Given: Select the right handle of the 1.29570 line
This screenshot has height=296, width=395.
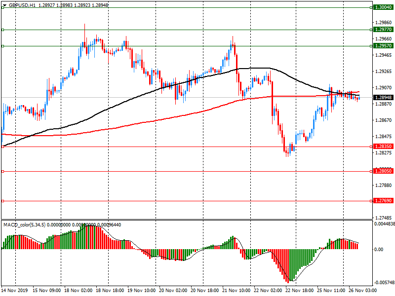Looking at the screenshot, I should [371, 46].
